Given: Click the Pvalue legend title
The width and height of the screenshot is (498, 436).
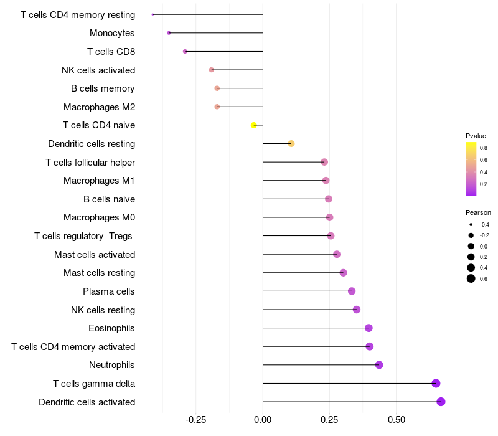Looking at the screenshot, I should pos(476,136).
